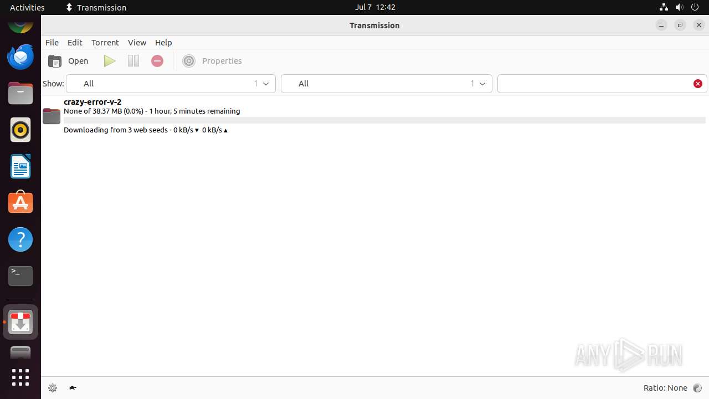Screen dimensions: 709x399
Task: Open the Transmission app menu in top bar
Action: [x=96, y=7]
